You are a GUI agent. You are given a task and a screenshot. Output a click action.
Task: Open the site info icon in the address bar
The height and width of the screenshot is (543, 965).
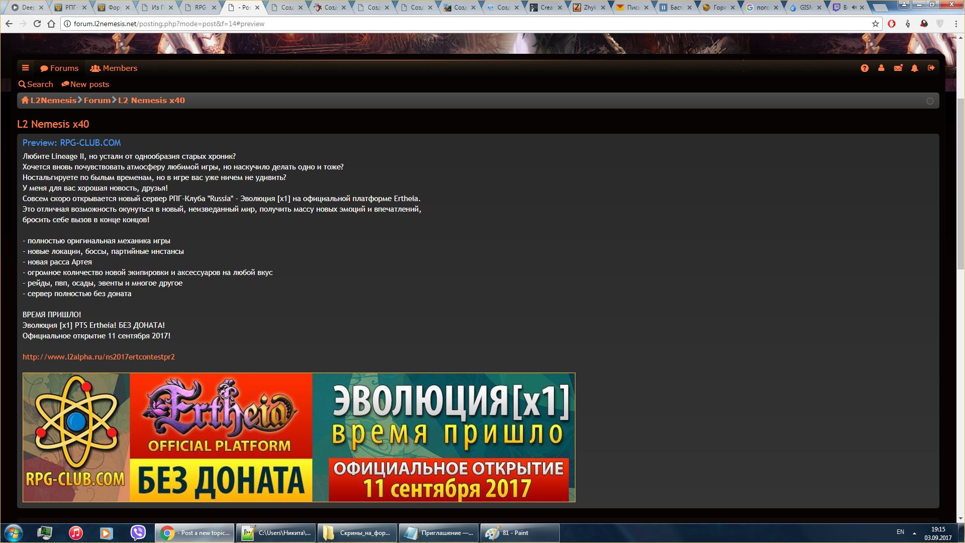67,24
